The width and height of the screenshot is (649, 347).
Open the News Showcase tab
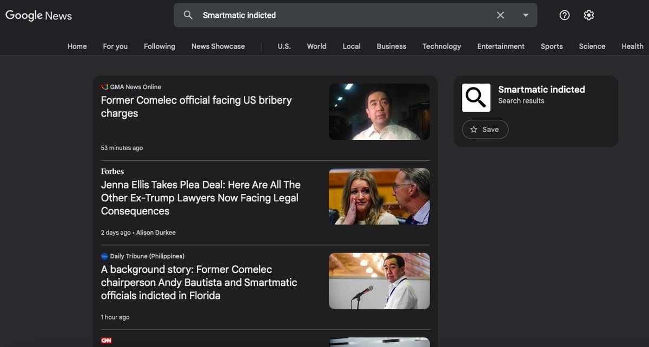(x=218, y=46)
